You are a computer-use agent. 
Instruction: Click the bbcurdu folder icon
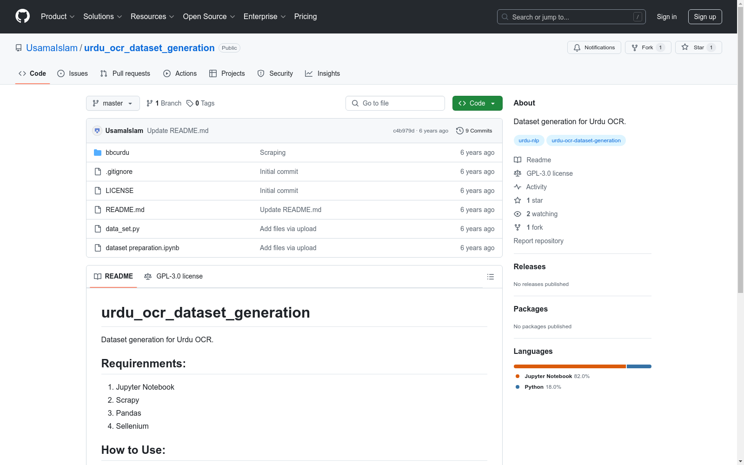coord(98,153)
